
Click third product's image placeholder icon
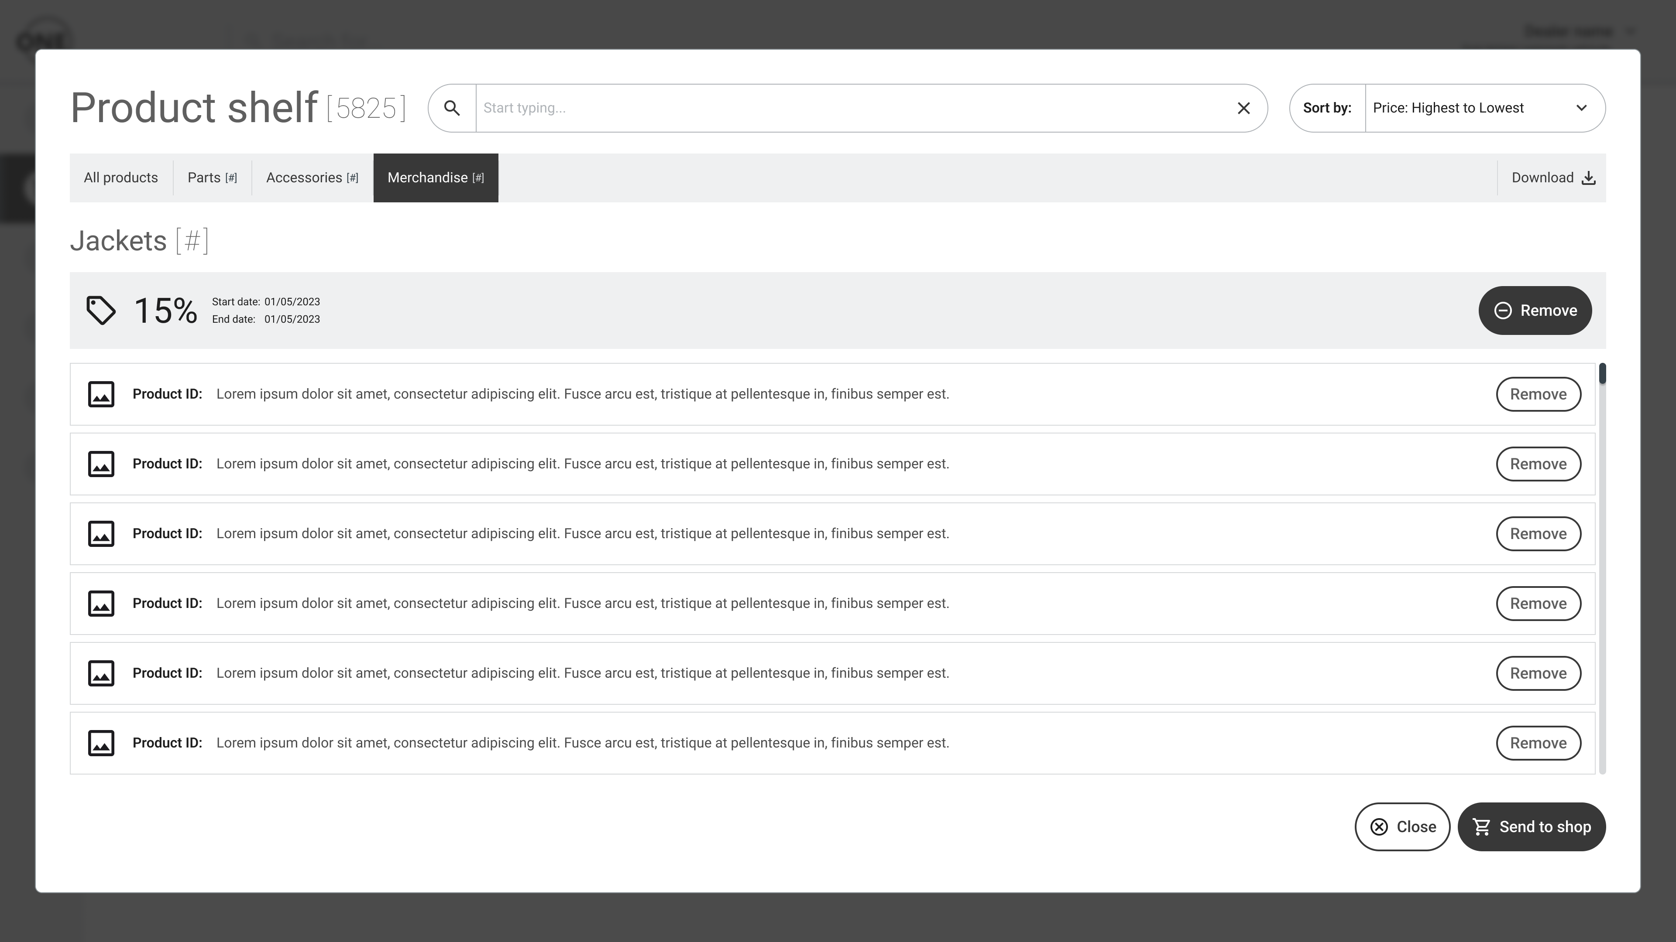click(101, 534)
